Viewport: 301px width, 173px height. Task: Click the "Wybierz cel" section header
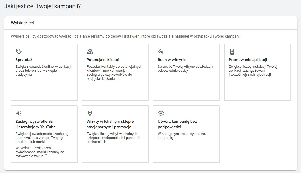(x=22, y=23)
